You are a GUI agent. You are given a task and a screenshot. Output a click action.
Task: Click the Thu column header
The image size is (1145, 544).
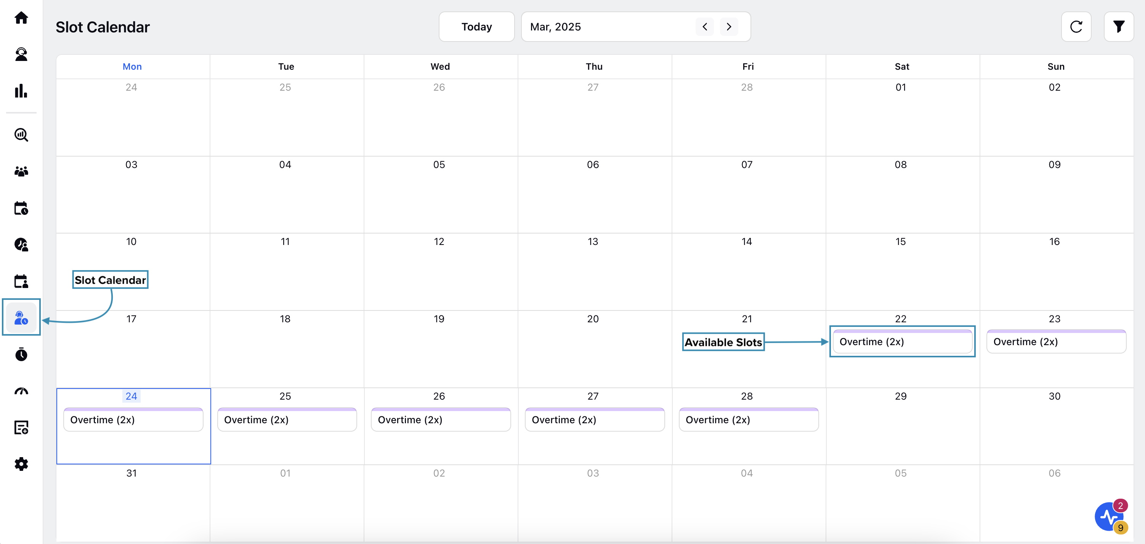(x=594, y=66)
